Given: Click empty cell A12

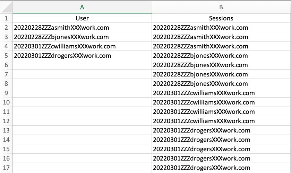Looking at the screenshot, I should tap(82, 121).
